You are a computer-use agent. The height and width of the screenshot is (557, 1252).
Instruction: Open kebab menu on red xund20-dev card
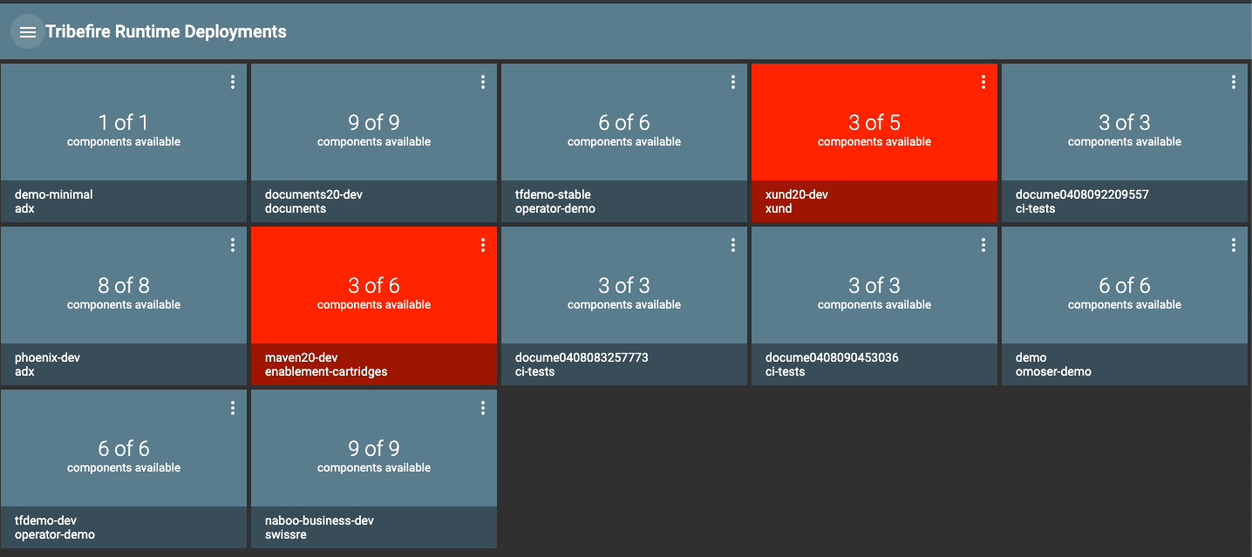[x=983, y=82]
